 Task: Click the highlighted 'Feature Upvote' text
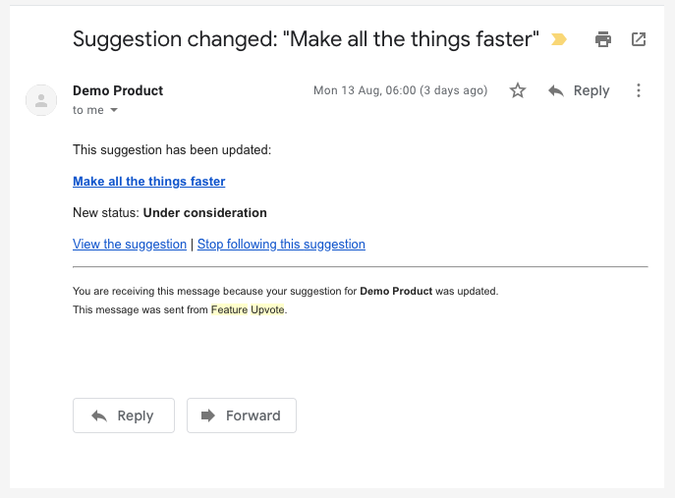[248, 309]
